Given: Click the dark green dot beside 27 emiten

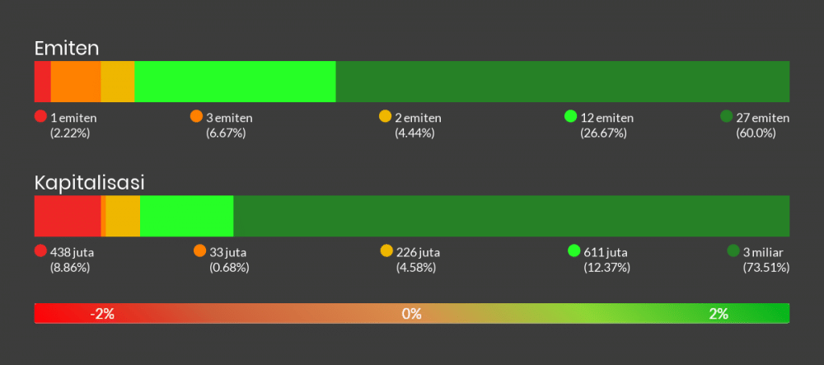Looking at the screenshot, I should pos(726,116).
